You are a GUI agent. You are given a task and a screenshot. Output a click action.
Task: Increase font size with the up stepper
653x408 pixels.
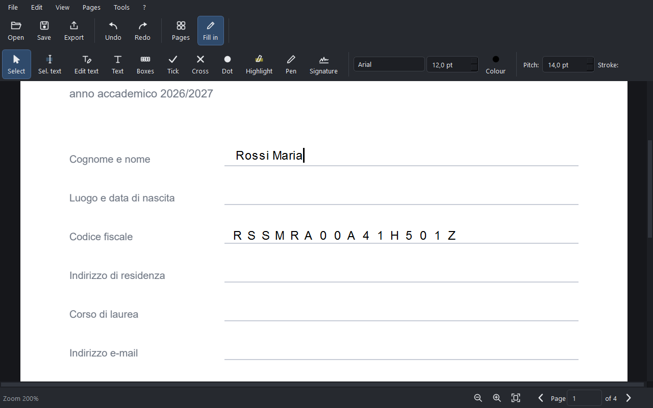coord(474,61)
